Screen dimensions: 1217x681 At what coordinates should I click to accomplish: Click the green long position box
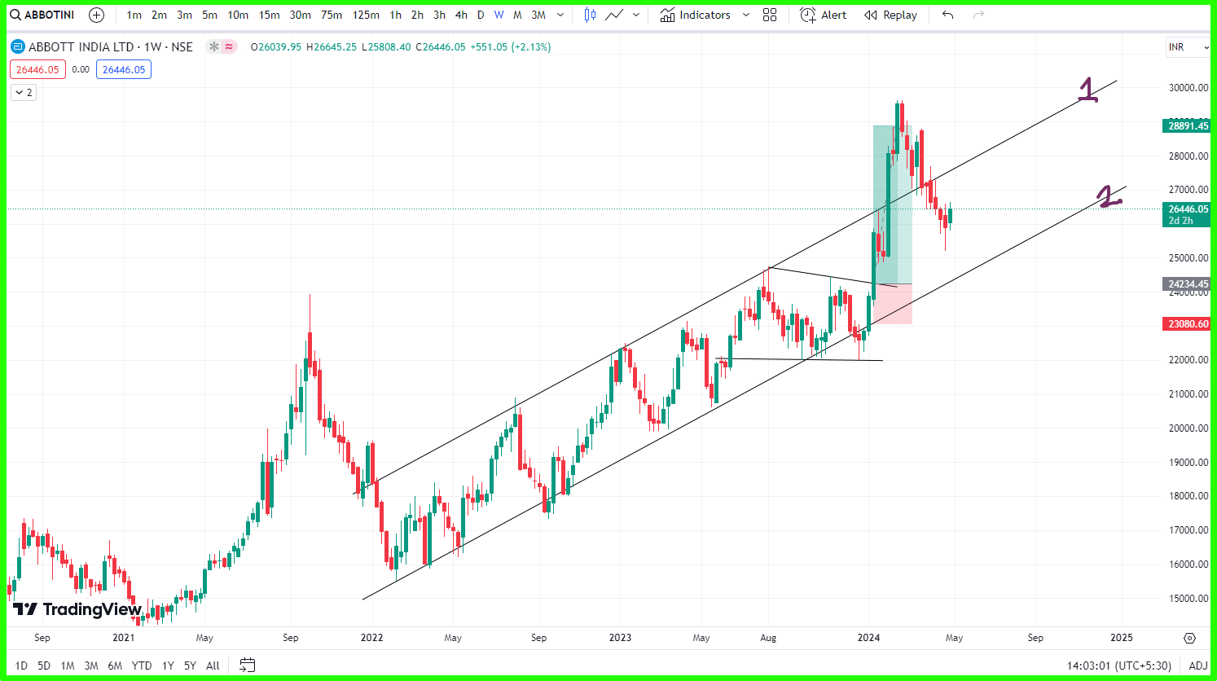892,204
